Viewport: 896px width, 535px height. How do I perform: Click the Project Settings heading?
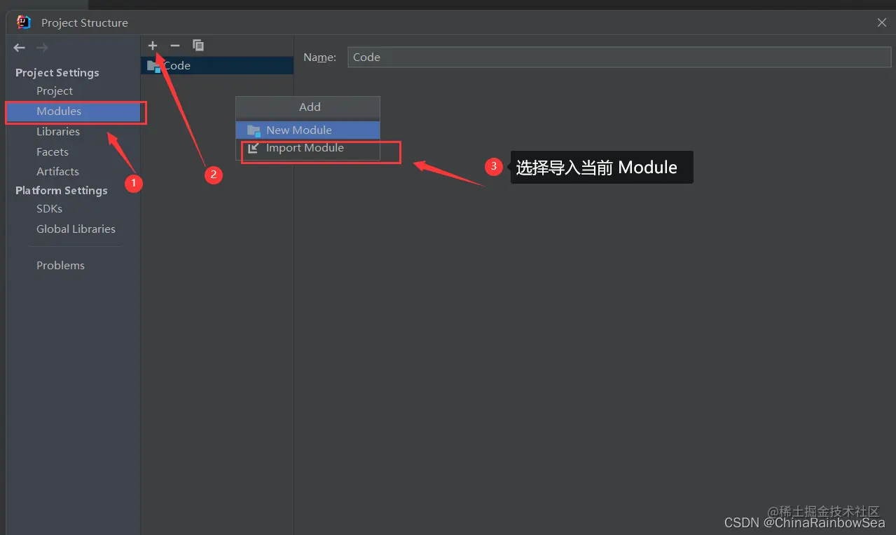tap(57, 73)
